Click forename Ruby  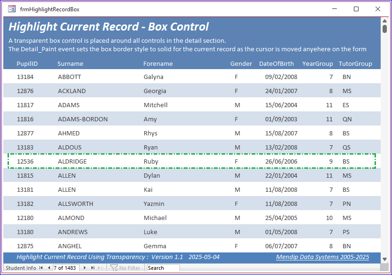(151, 161)
